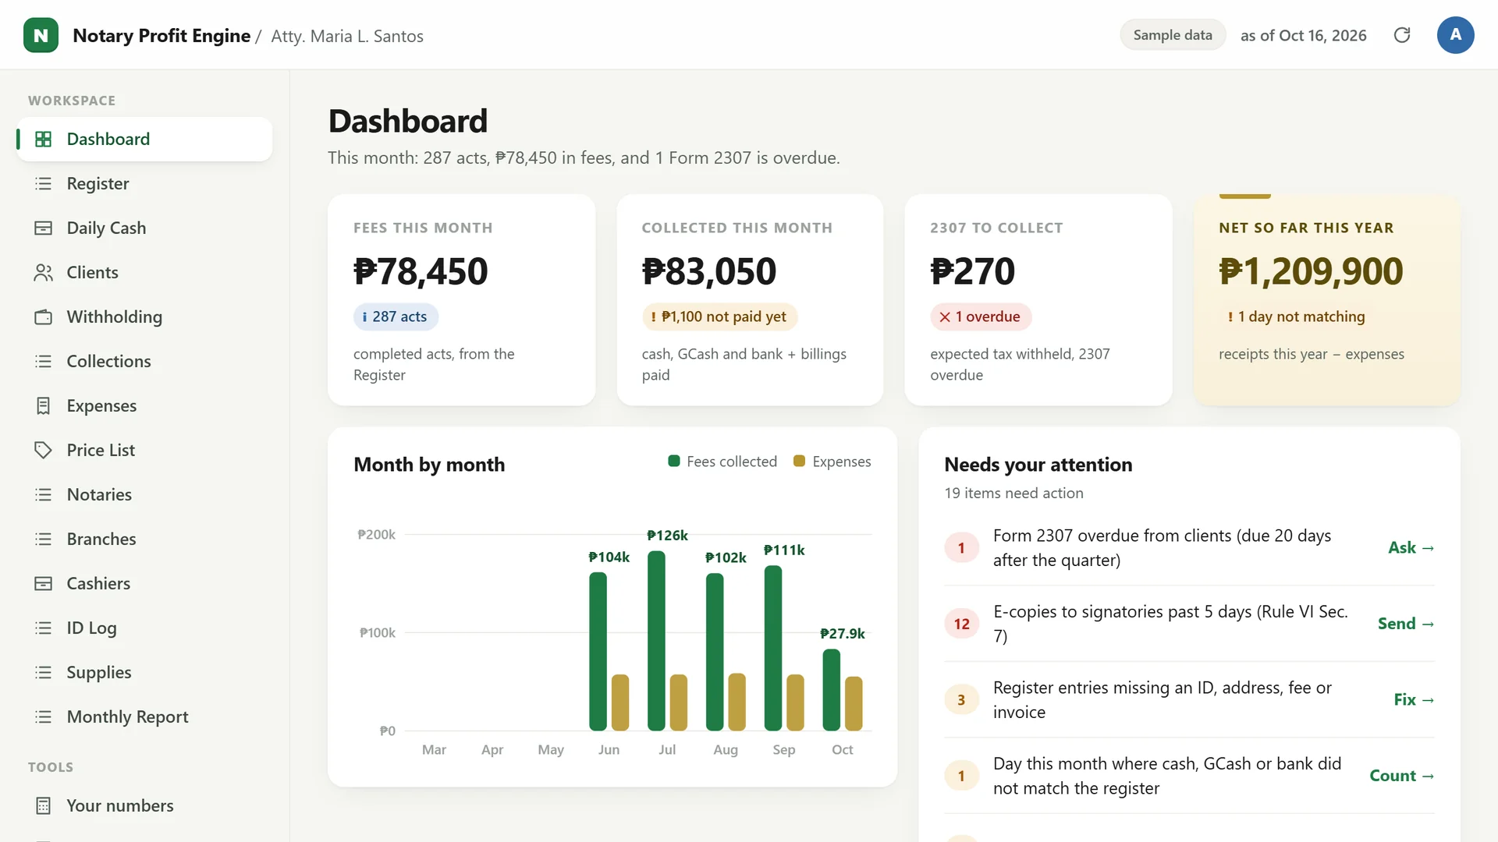Click the Collections list icon
This screenshot has width=1498, height=842.
[x=44, y=361]
